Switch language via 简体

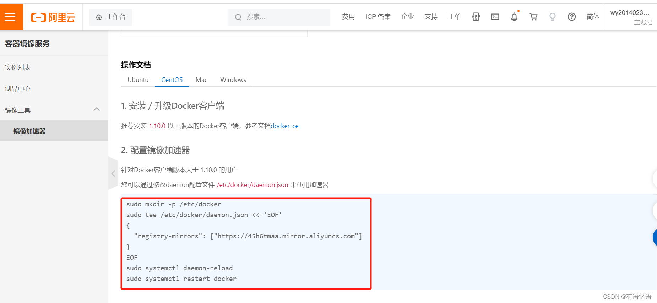[593, 17]
